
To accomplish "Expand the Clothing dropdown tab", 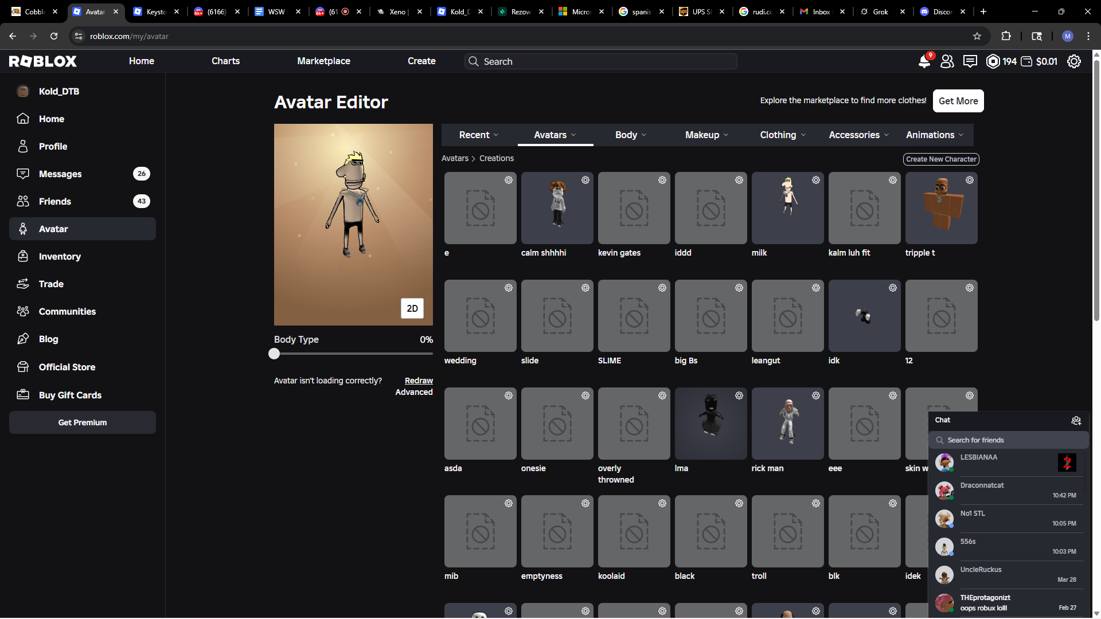I will tap(783, 135).
